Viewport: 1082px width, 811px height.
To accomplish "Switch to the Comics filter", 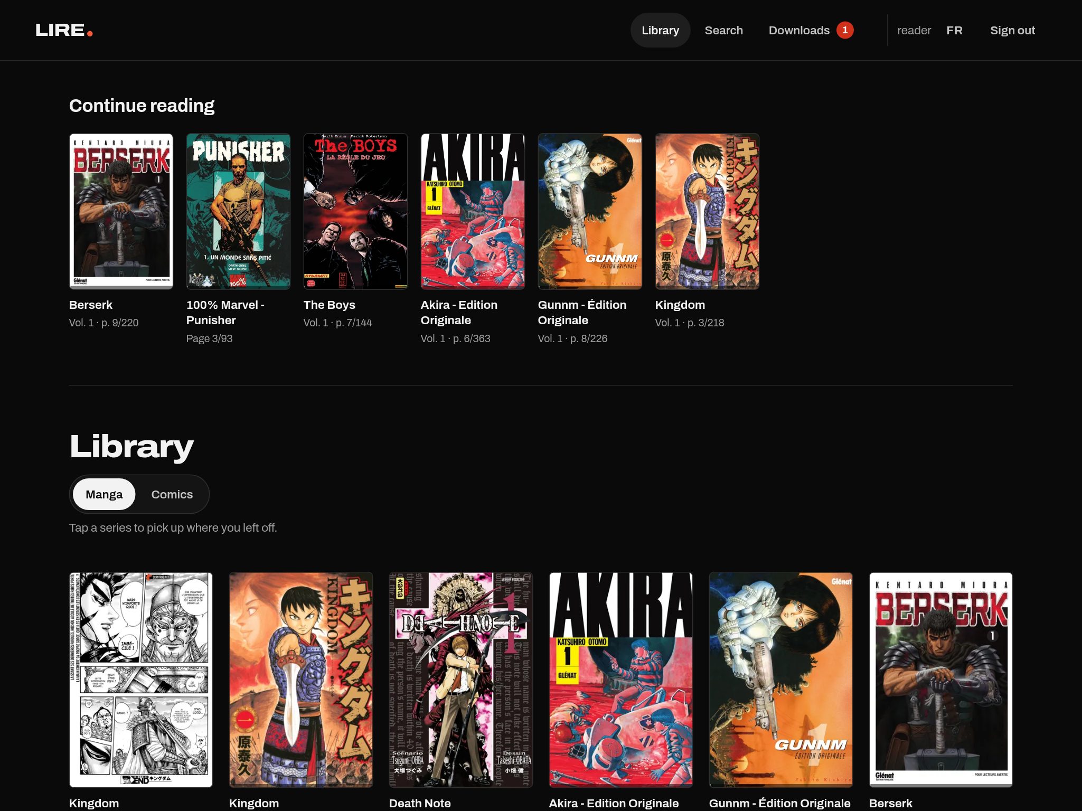I will [172, 494].
